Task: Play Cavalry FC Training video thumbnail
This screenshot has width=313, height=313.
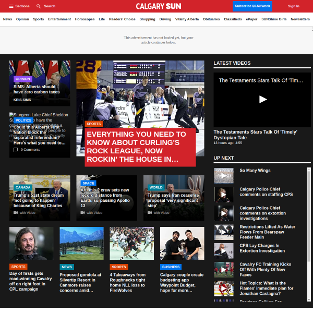Action: tap(223, 270)
